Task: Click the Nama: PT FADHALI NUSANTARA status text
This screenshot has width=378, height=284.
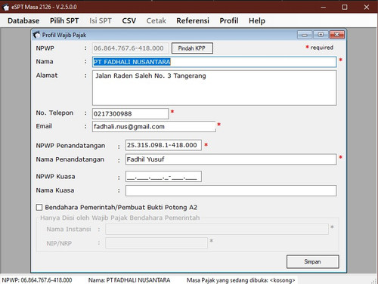Action: coord(129,280)
